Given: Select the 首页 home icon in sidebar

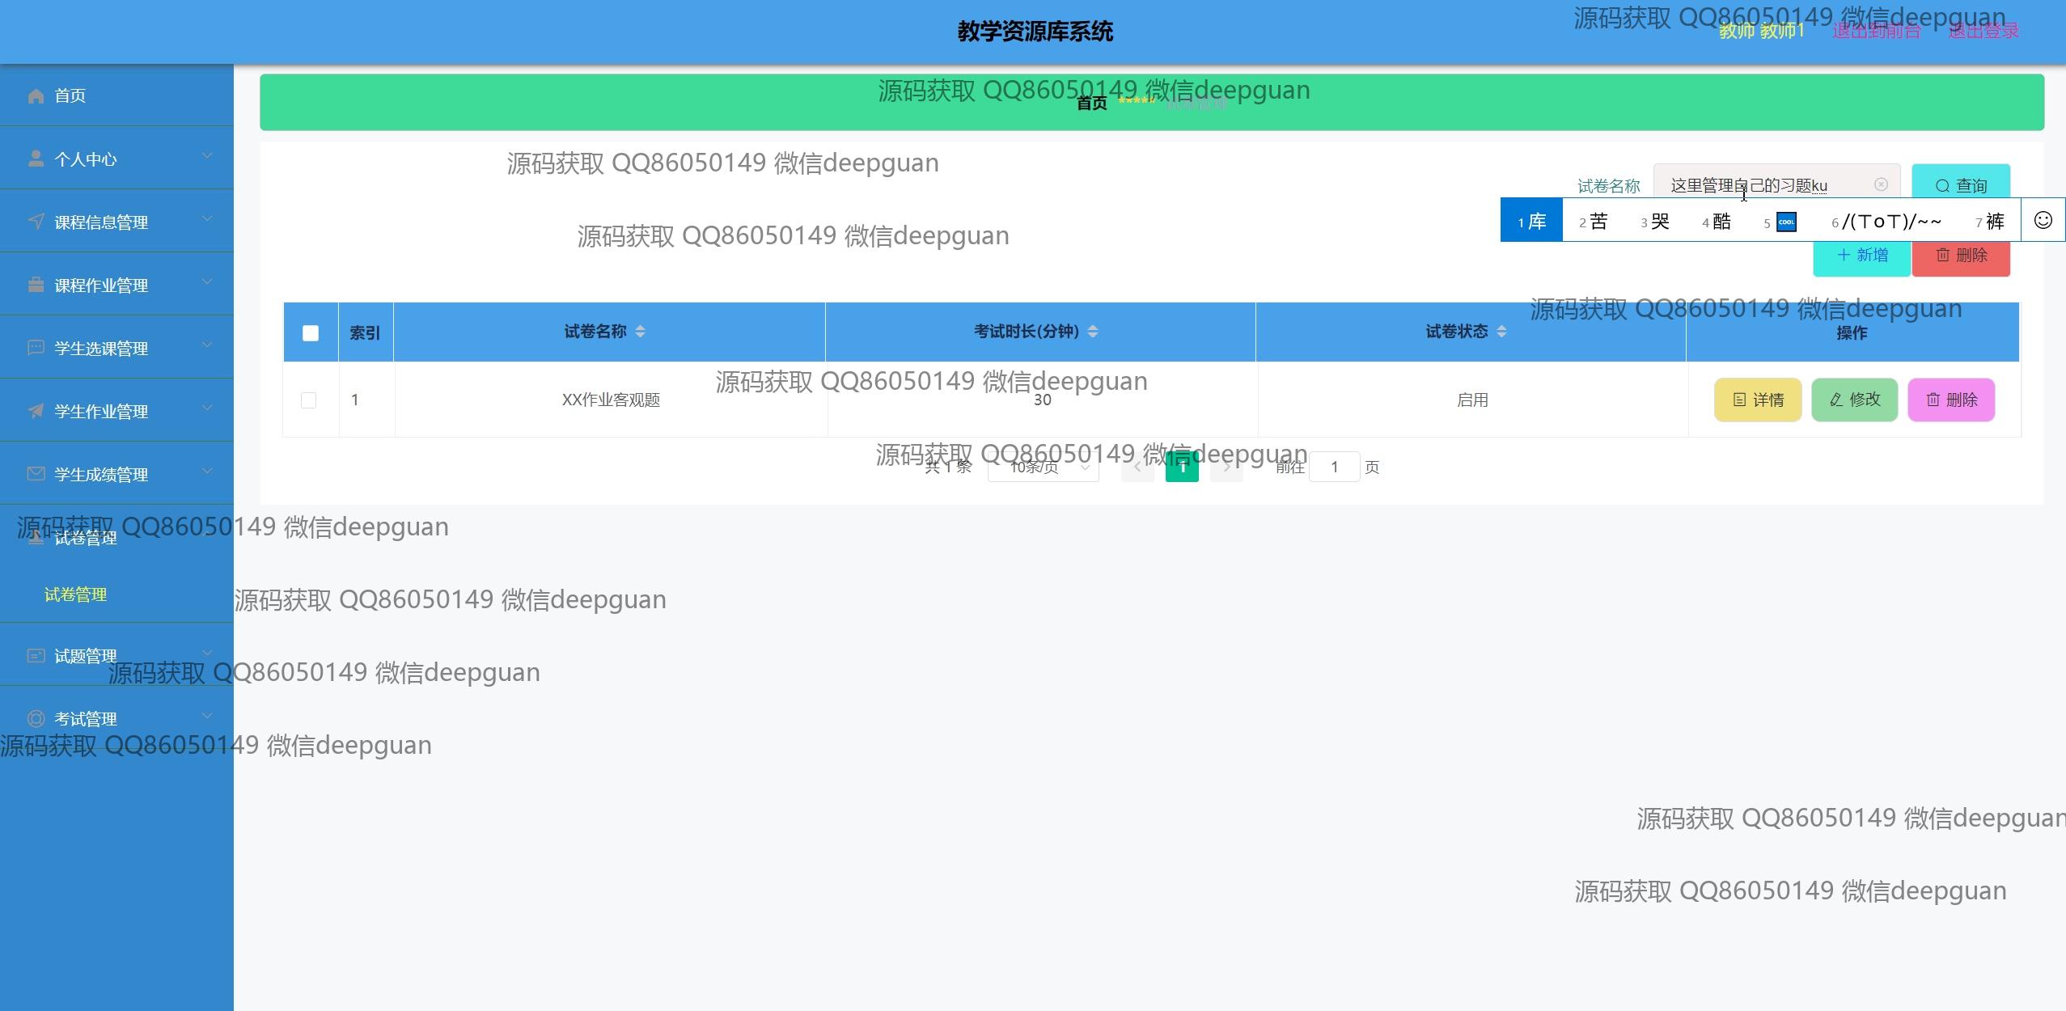Looking at the screenshot, I should (36, 95).
